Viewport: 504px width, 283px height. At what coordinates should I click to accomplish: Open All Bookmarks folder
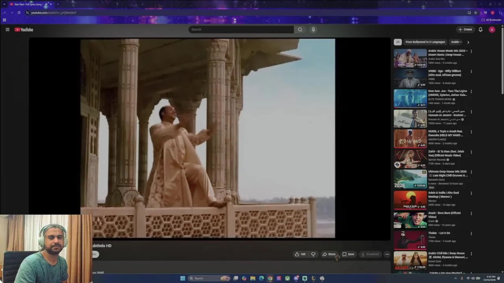pos(491,20)
